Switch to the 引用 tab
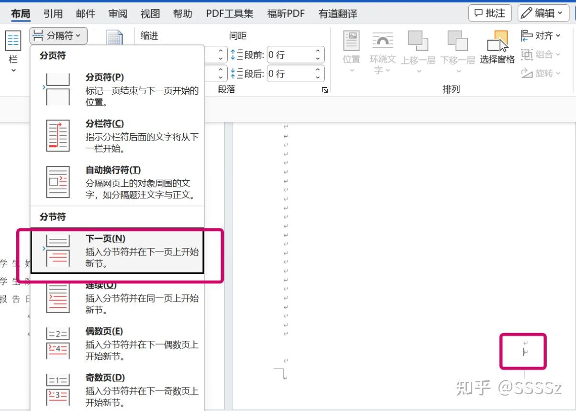 coord(53,13)
